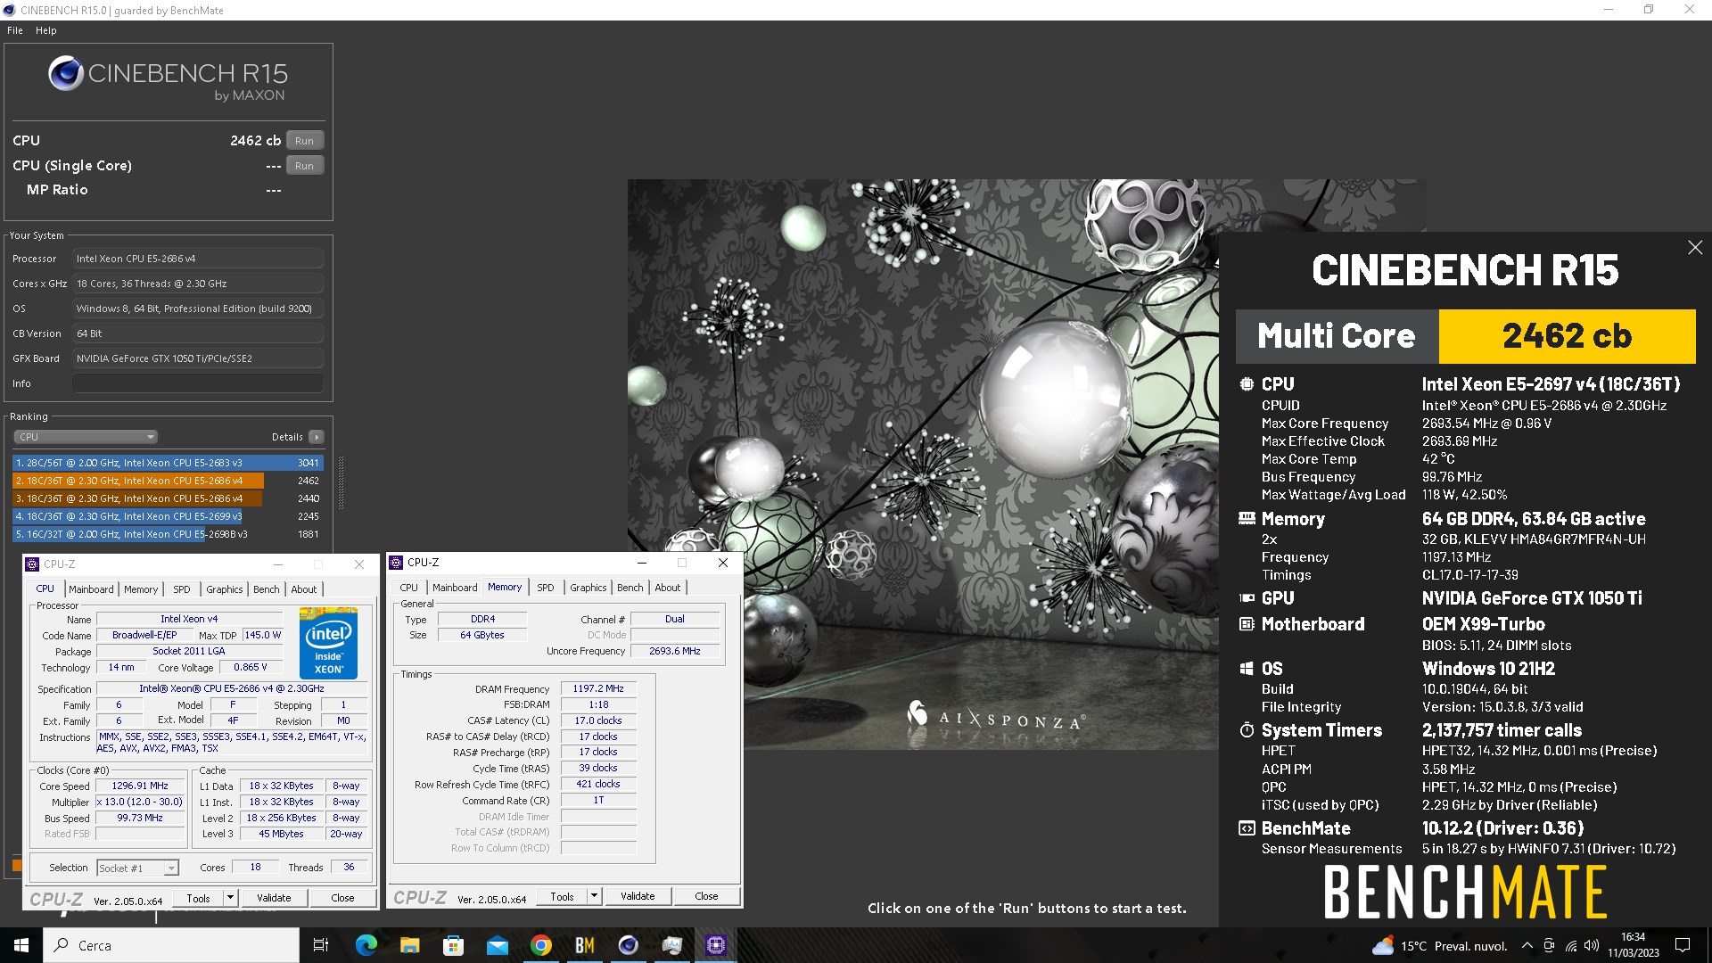Click the Windows OS icon in BenchMate
Viewport: 1712px width, 963px height.
tap(1247, 669)
